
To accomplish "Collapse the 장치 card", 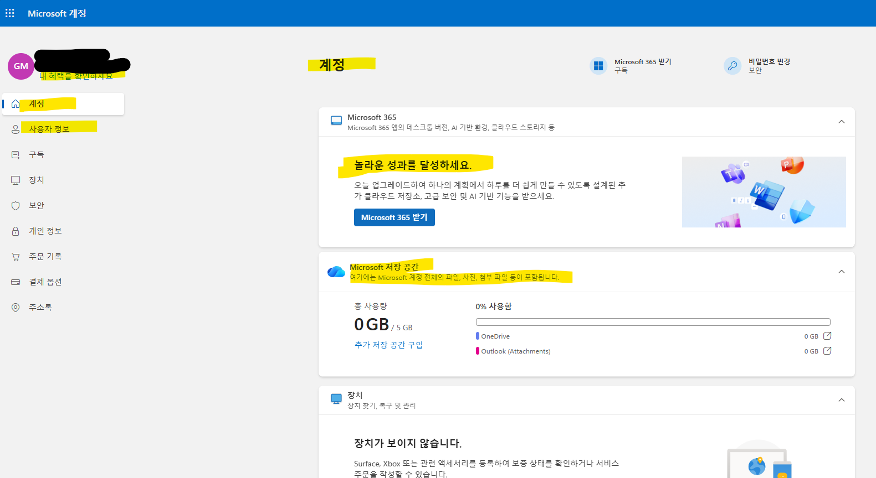I will pyautogui.click(x=842, y=400).
